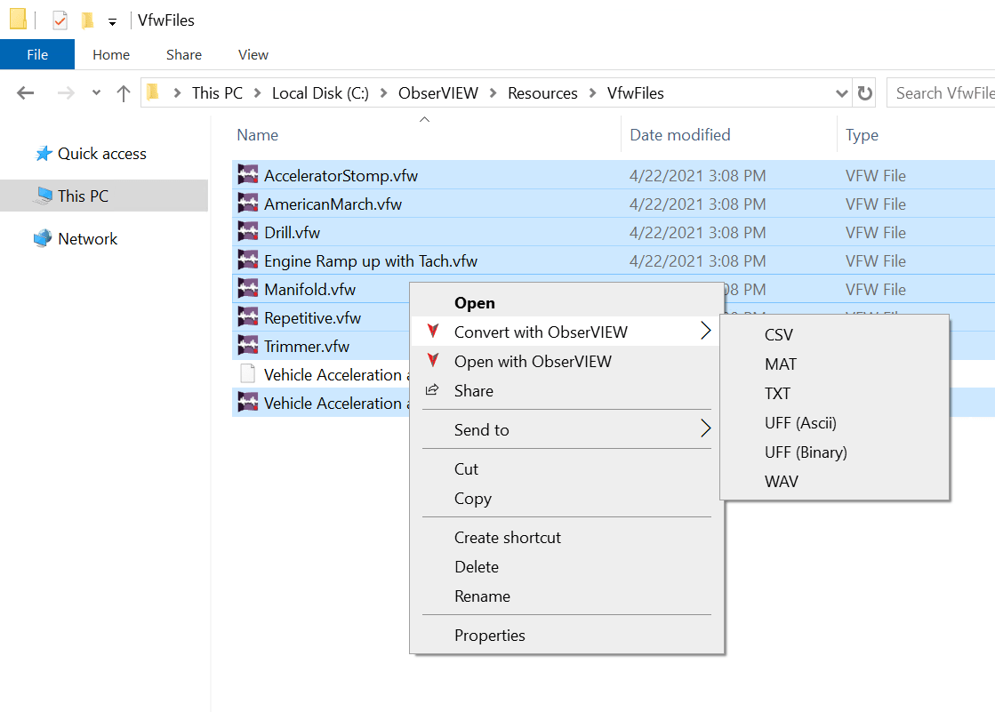This screenshot has height=712, width=995.
Task: Expand the Convert with ObserVIEW submenu arrow
Action: (x=705, y=331)
